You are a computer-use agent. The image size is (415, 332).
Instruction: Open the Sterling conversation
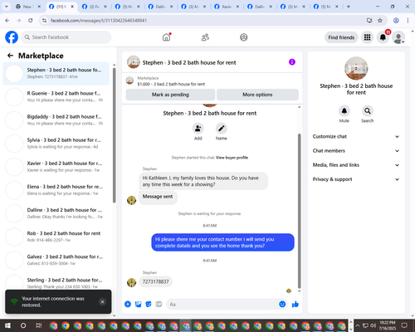coord(56,282)
